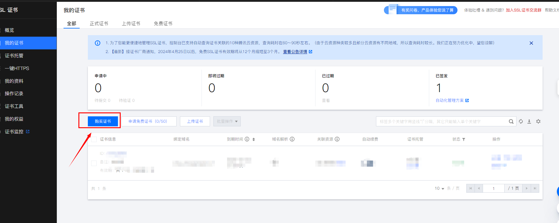Viewport: 559px width, 223px height.
Task: Check the certificate row checkbox
Action: tap(94, 163)
